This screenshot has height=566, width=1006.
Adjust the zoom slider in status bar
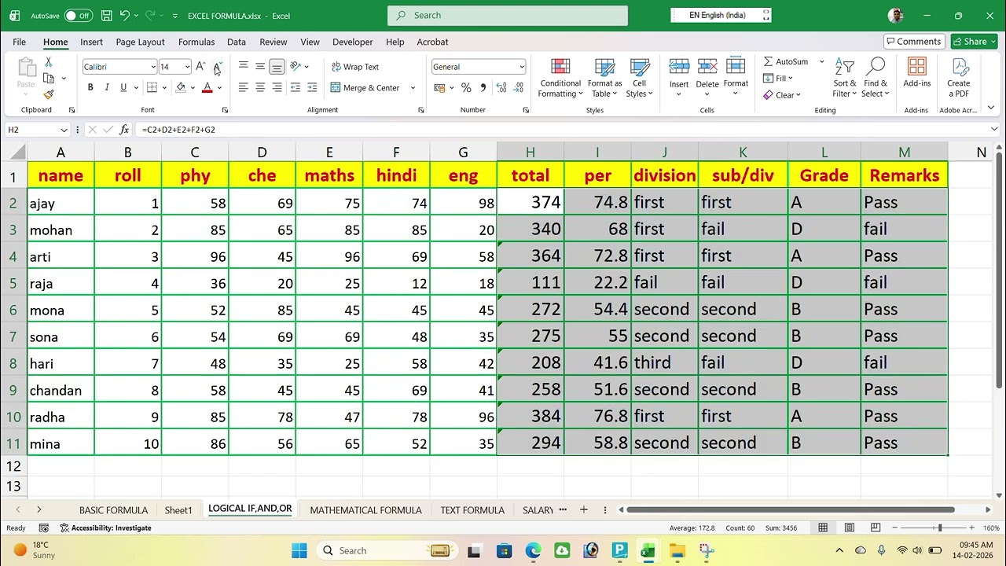tap(939, 527)
